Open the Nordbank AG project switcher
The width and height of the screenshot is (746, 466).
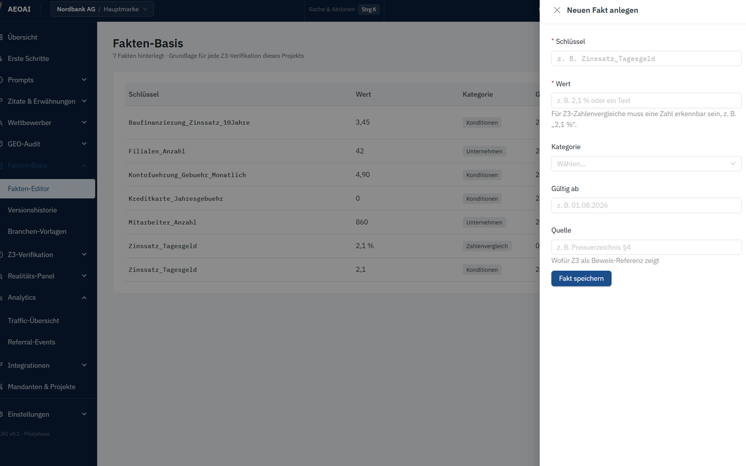click(102, 9)
